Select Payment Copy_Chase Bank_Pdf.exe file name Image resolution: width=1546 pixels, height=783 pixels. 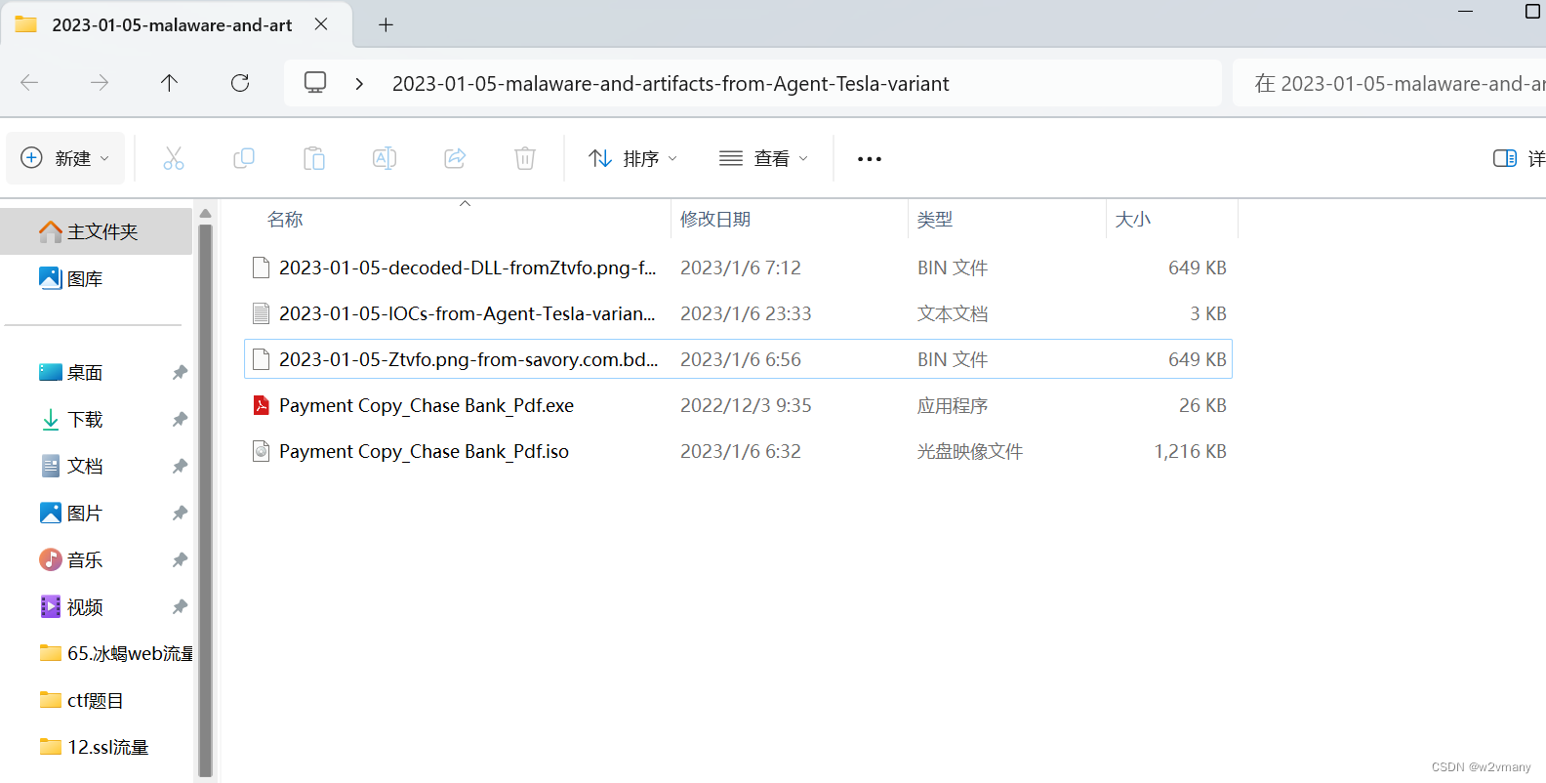point(427,405)
